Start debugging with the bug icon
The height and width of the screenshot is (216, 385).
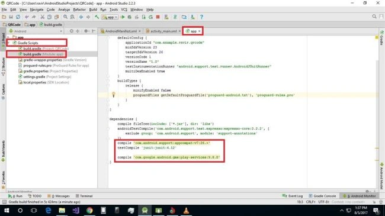(x=130, y=17)
